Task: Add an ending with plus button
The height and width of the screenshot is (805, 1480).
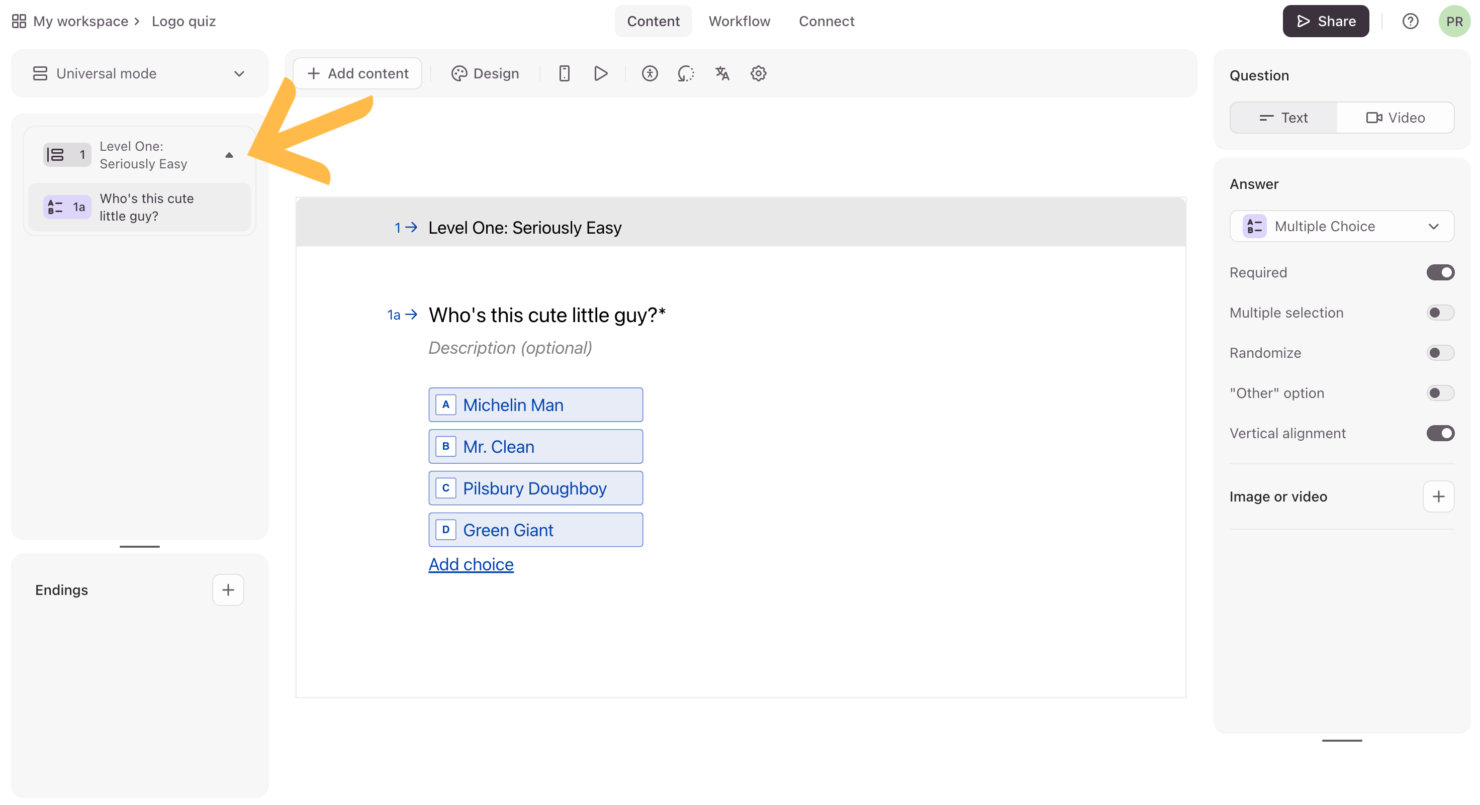Action: pyautogui.click(x=228, y=590)
